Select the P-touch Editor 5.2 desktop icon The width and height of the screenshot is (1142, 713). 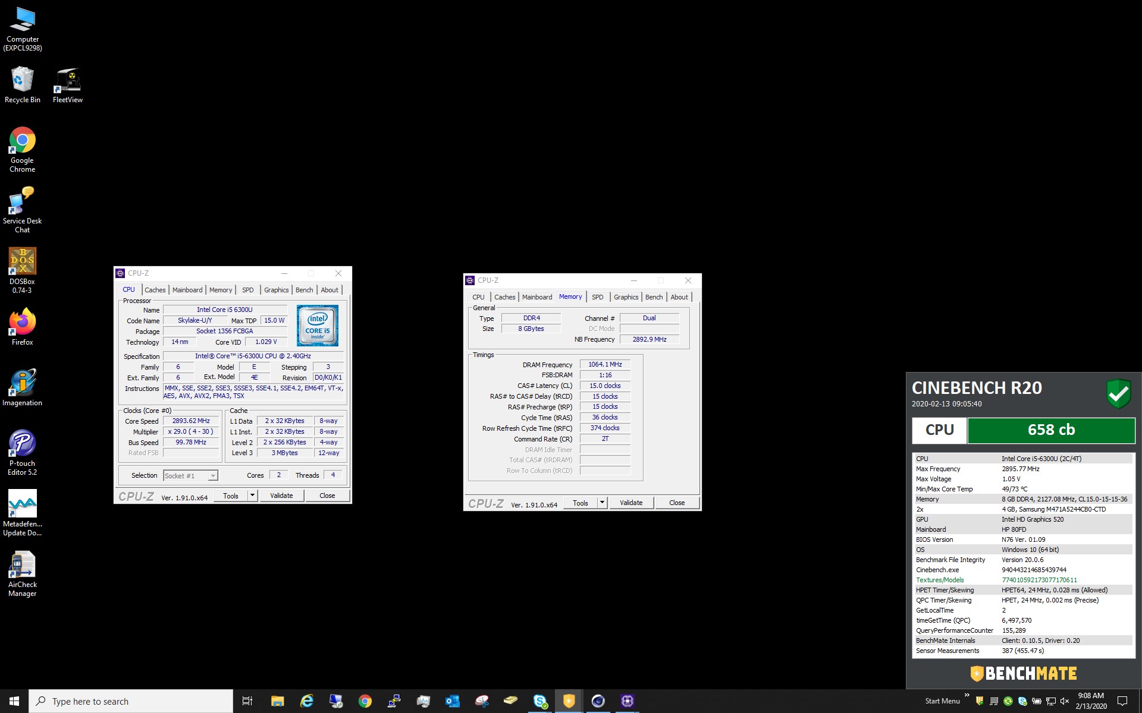pos(23,453)
